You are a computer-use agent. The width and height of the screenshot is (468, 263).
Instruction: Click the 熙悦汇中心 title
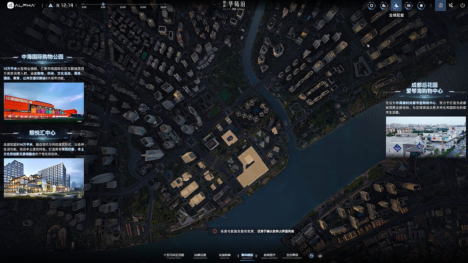[x=42, y=133]
